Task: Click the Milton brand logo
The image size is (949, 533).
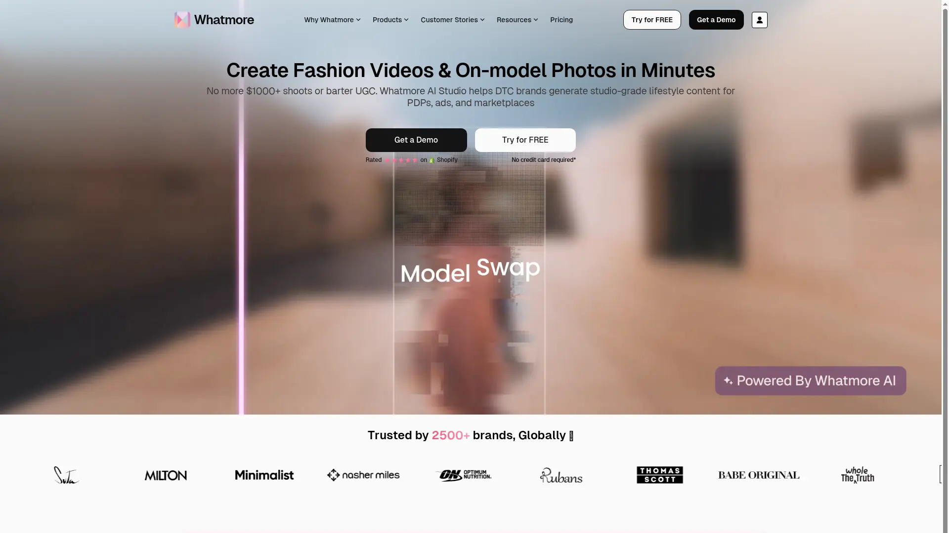Action: (x=166, y=475)
